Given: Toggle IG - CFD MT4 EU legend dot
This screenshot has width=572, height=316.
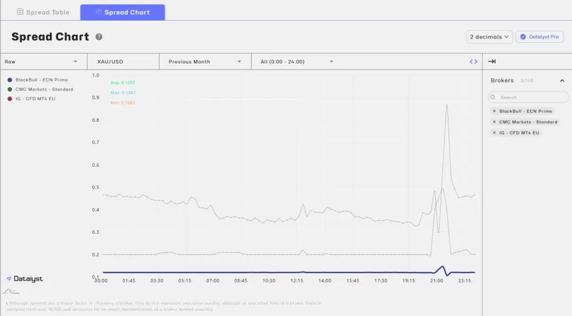Looking at the screenshot, I should [x=10, y=99].
